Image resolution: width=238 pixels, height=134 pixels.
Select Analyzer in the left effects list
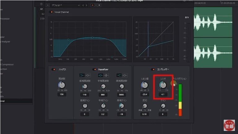click(6, 42)
